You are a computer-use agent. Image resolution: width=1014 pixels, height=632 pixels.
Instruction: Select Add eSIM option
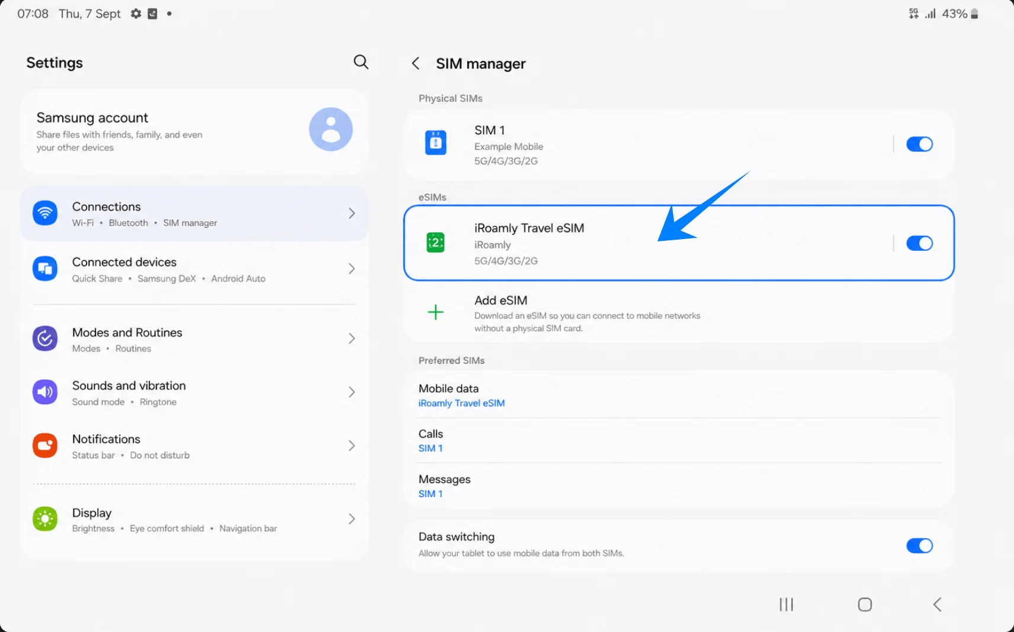(679, 312)
